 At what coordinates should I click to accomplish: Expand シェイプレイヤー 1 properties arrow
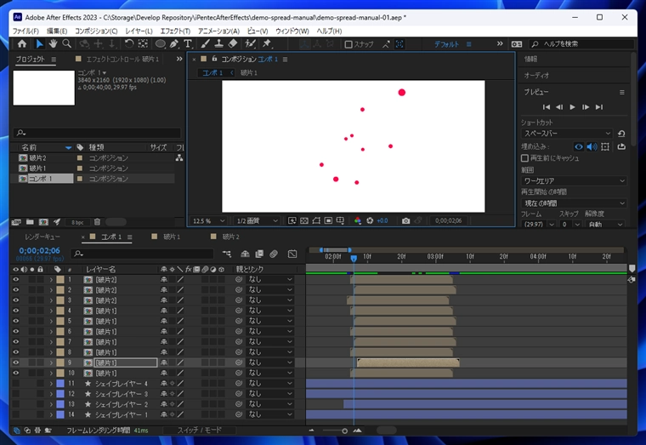pyautogui.click(x=51, y=414)
